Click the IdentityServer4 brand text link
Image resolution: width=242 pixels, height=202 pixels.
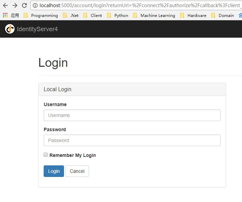pos(37,29)
